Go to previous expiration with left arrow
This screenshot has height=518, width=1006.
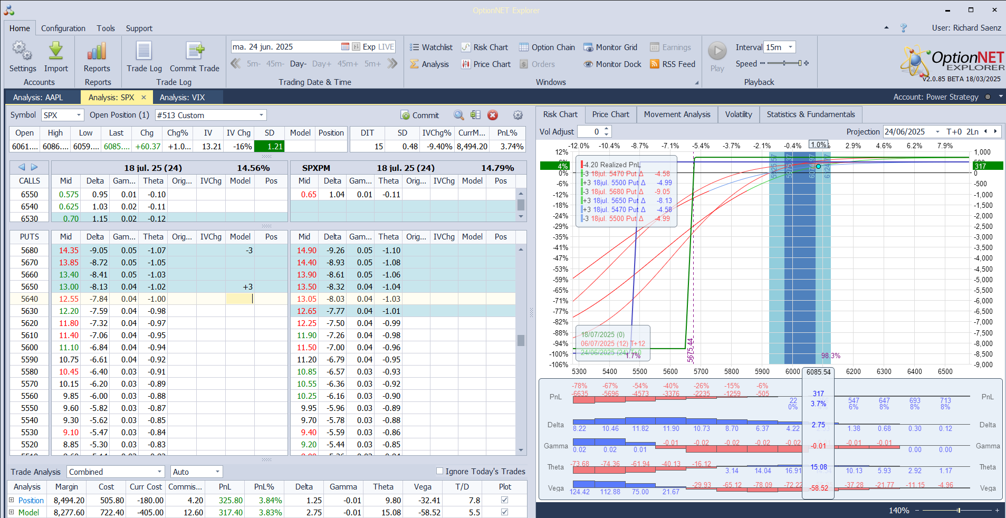point(22,167)
